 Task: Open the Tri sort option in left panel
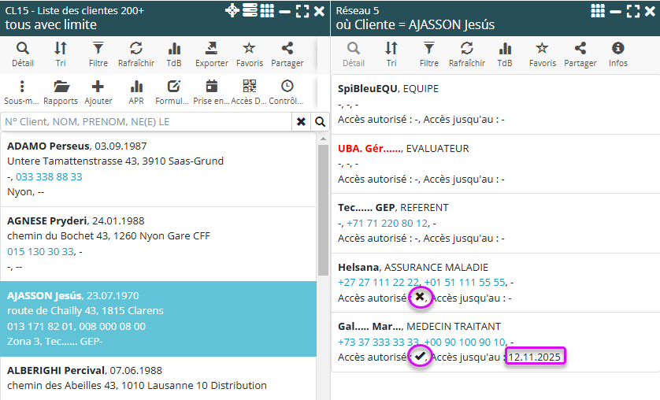point(61,54)
